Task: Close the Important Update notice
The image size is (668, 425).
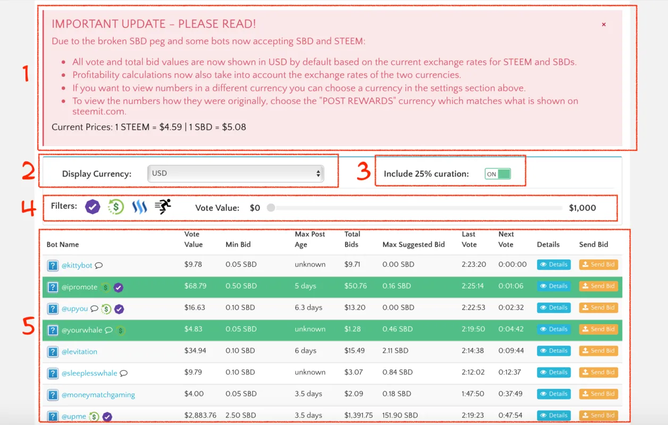Action: [x=604, y=24]
